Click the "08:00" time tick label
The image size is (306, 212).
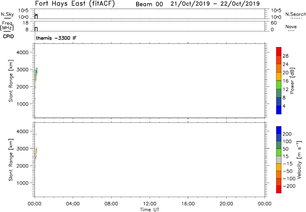click(x=111, y=204)
